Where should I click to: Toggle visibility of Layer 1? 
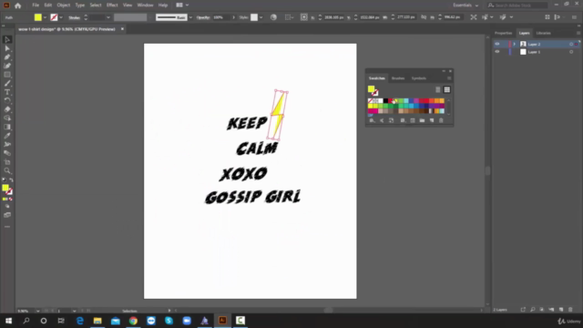497,52
